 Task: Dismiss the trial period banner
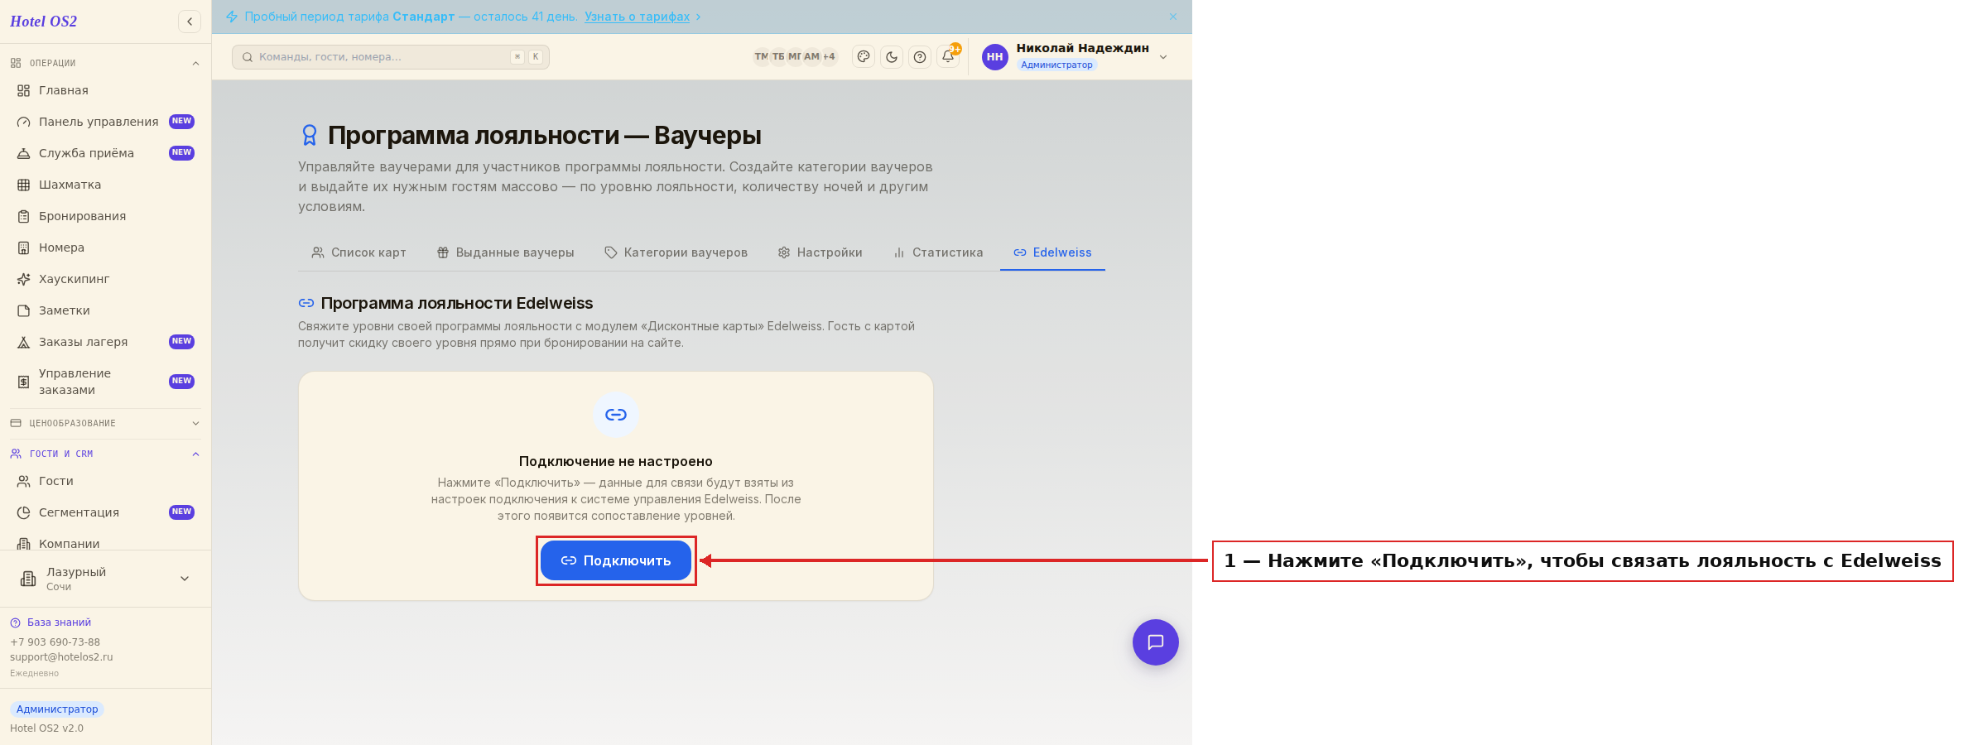(1173, 17)
